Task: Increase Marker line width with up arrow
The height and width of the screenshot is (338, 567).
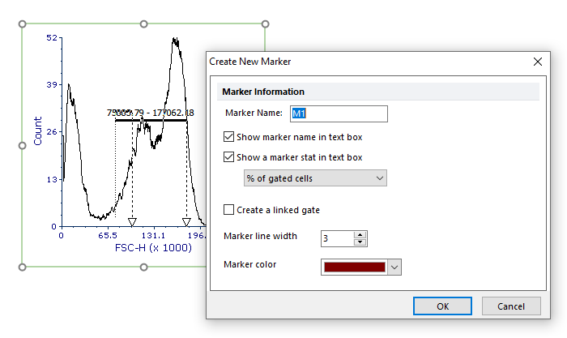Action: [x=360, y=234]
